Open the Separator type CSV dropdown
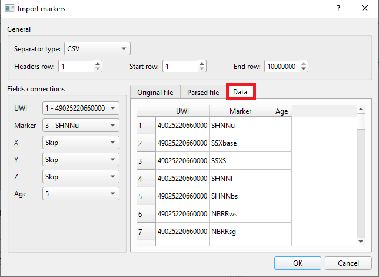 pyautogui.click(x=97, y=49)
